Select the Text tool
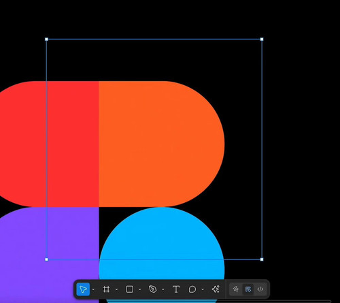The image size is (340, 303). click(x=176, y=289)
